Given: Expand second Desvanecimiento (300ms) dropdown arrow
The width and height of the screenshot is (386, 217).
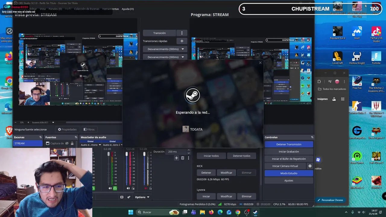Looking at the screenshot, I should [182, 57].
